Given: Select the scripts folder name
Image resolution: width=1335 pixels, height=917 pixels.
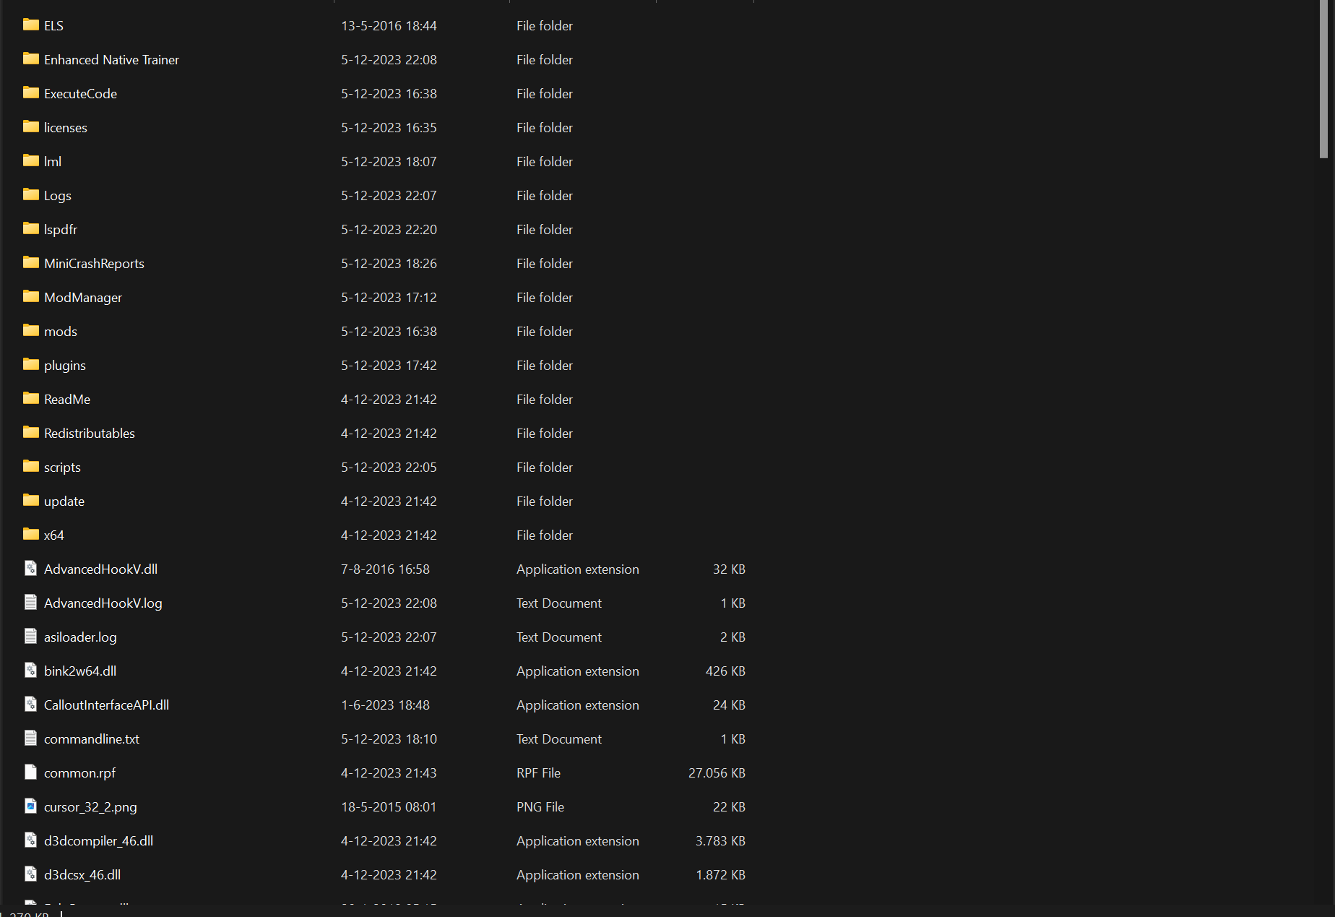Looking at the screenshot, I should pos(62,468).
